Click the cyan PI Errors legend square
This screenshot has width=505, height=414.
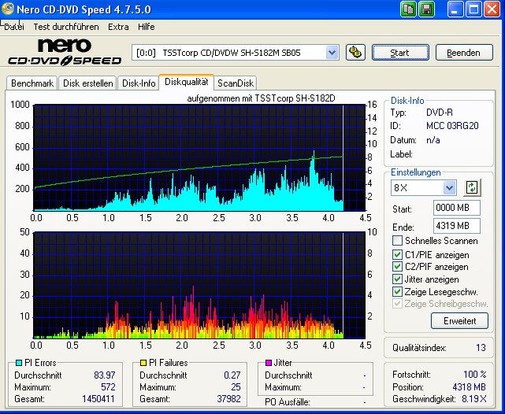[x=19, y=363]
